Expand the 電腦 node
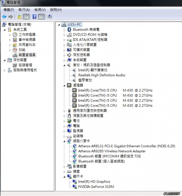This screenshot has width=182, height=196. 64,126
